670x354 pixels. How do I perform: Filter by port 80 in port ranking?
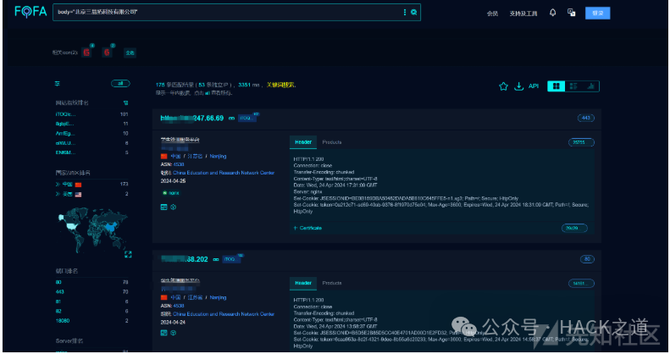pos(58,282)
